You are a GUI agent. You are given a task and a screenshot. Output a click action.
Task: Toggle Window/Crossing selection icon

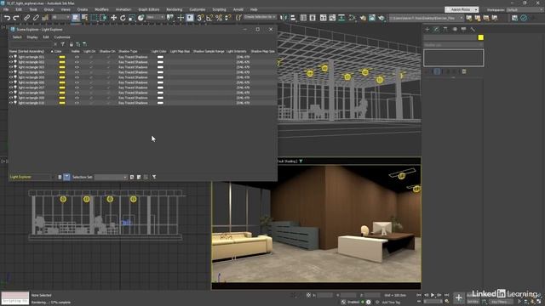click(x=103, y=18)
